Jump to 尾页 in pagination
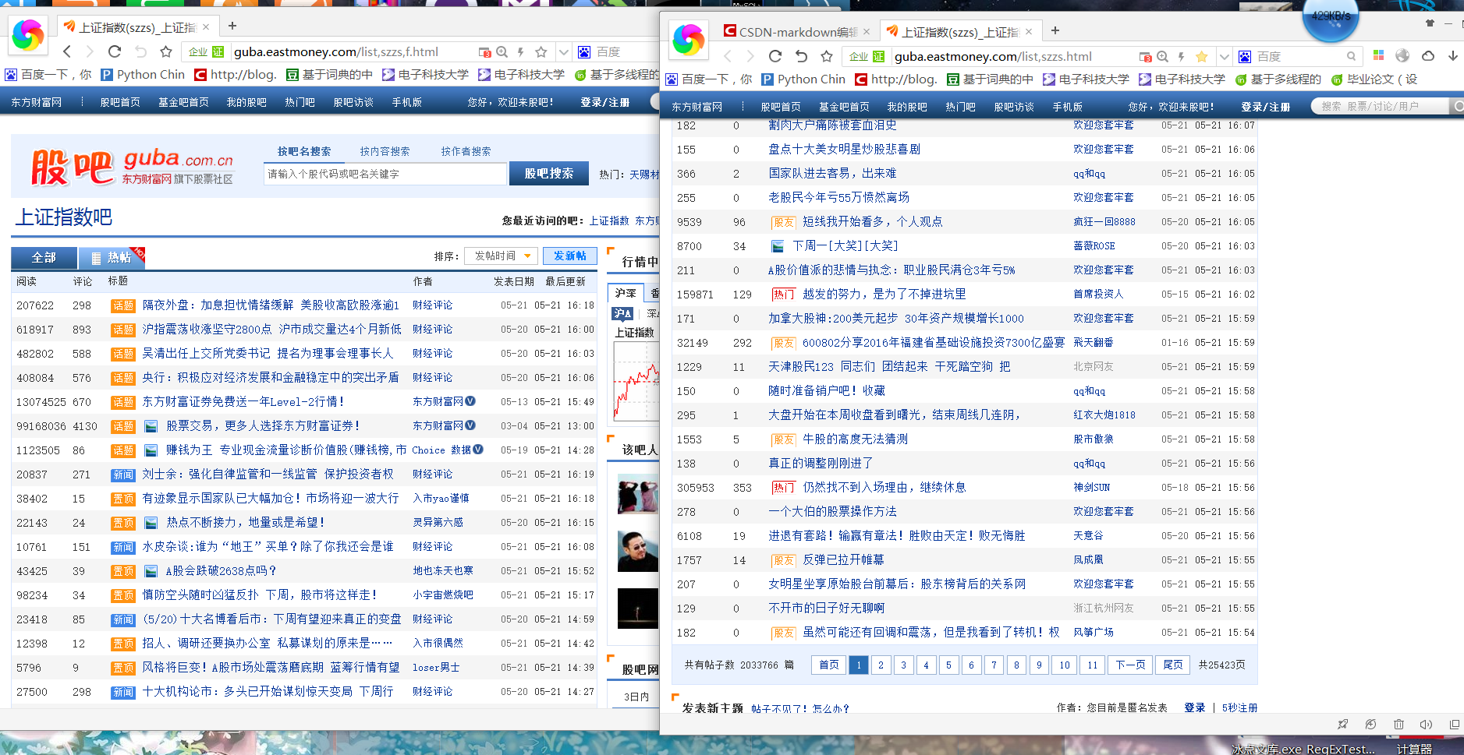The image size is (1464, 755). click(x=1173, y=665)
